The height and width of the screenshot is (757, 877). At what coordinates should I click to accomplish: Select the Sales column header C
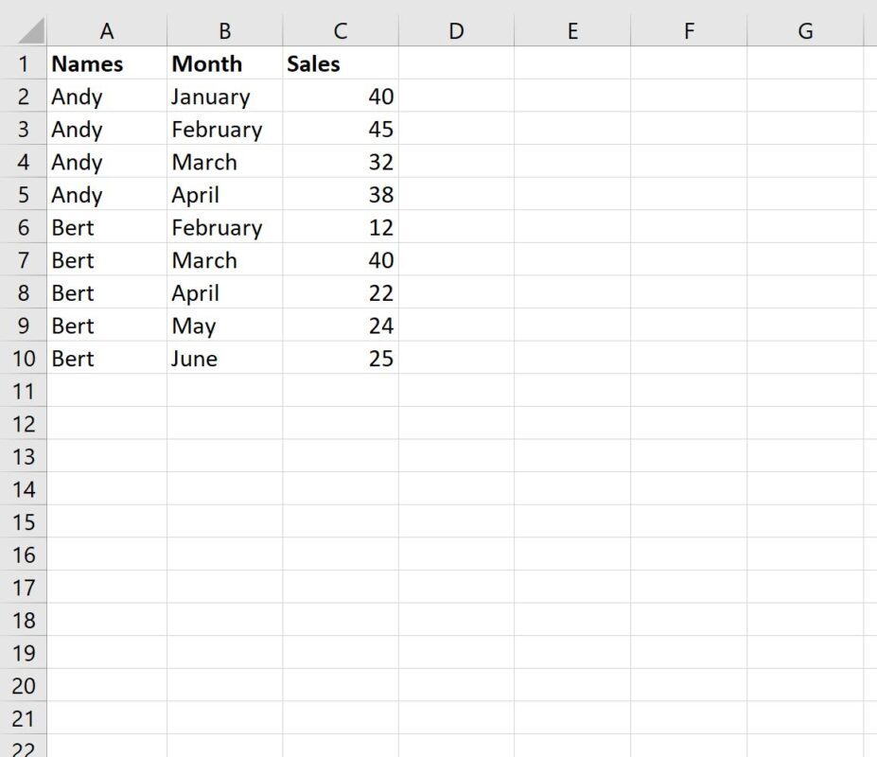[340, 30]
